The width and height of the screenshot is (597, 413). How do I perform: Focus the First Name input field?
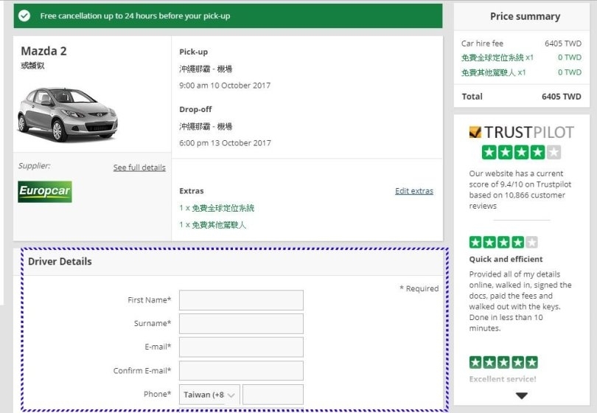241,300
